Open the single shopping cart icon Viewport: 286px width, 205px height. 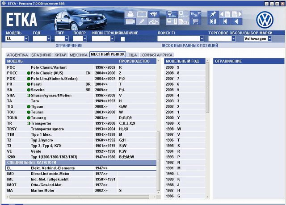195,21
